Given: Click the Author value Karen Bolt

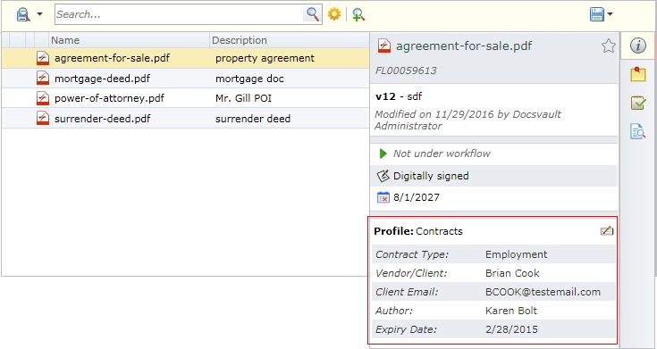Looking at the screenshot, I should pos(510,311).
